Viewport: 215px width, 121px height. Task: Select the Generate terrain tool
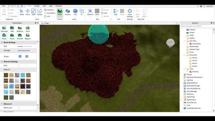pos(4,29)
